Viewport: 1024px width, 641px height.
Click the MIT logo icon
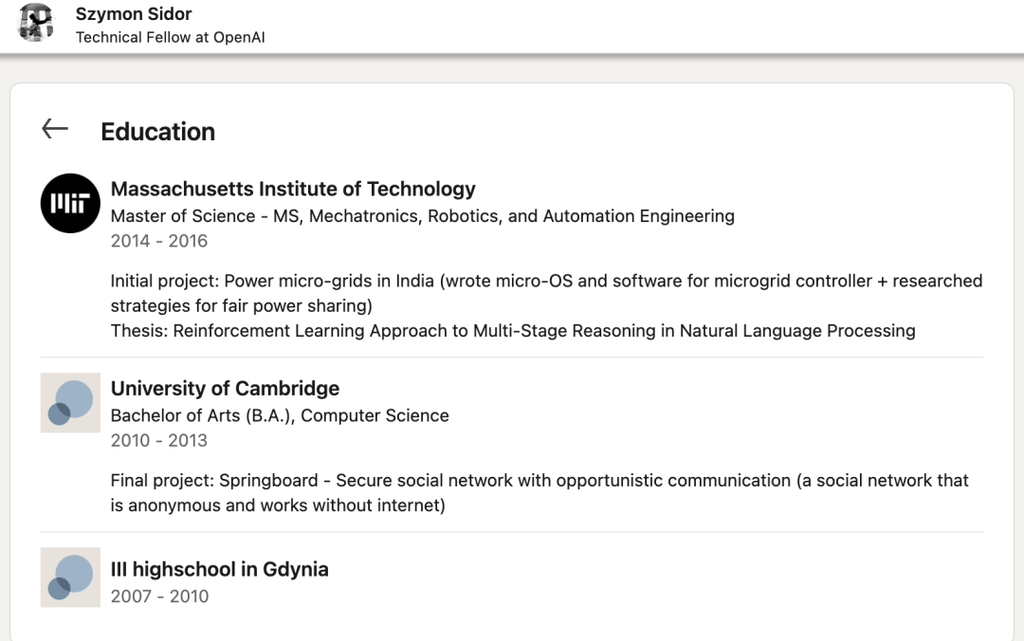click(x=70, y=203)
